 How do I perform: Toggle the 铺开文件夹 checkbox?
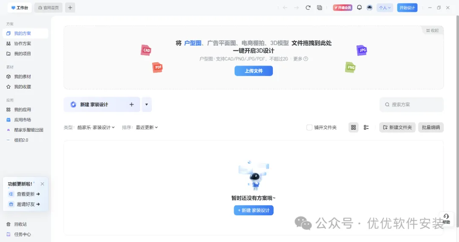309,127
